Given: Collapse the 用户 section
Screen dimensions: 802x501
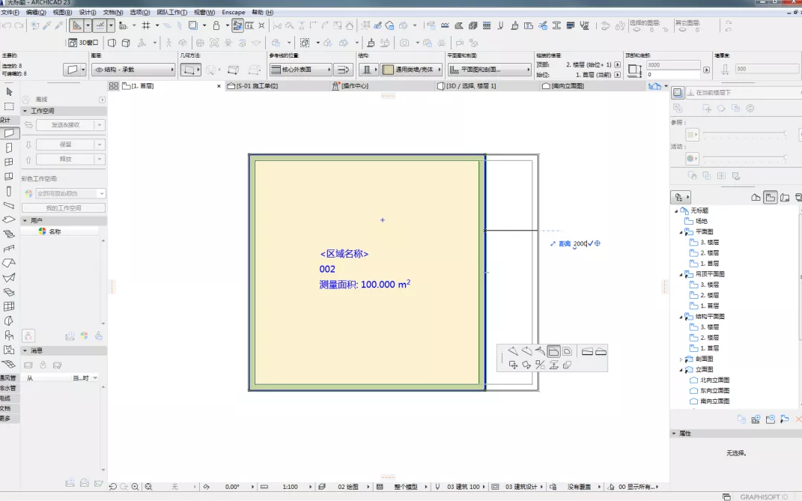Looking at the screenshot, I should click(25, 221).
